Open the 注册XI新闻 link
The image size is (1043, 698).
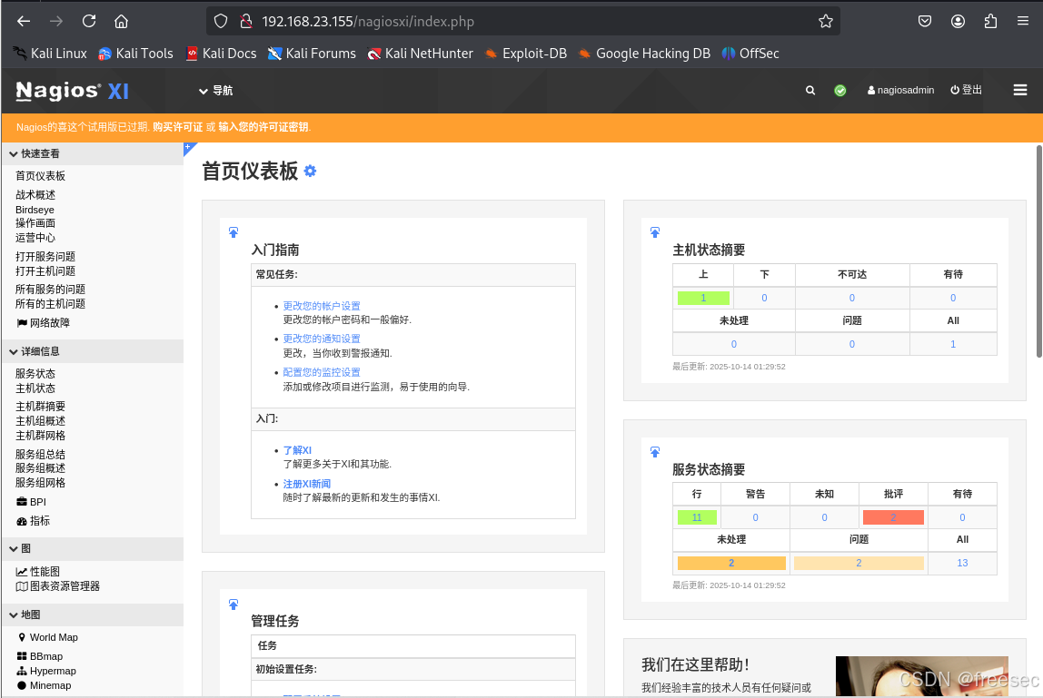(x=307, y=484)
